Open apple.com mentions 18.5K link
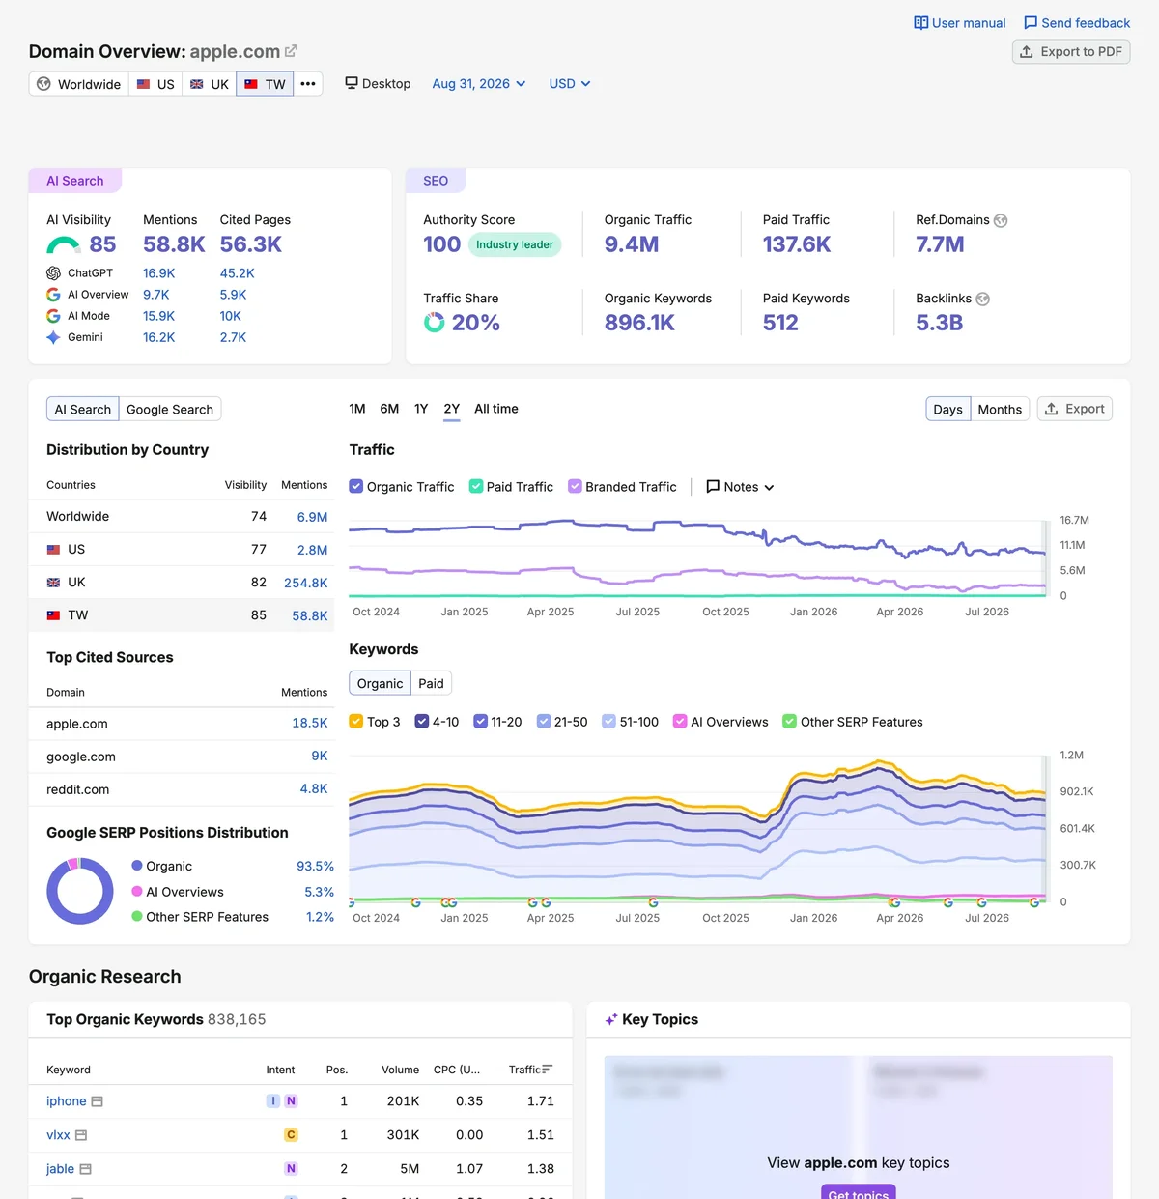Viewport: 1159px width, 1199px height. [x=310, y=723]
